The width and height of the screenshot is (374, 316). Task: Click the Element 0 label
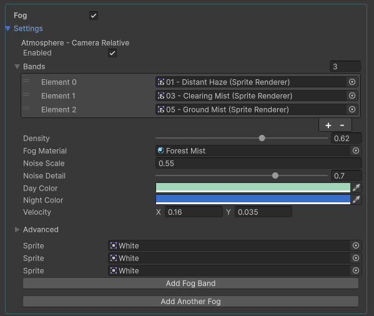[59, 82]
